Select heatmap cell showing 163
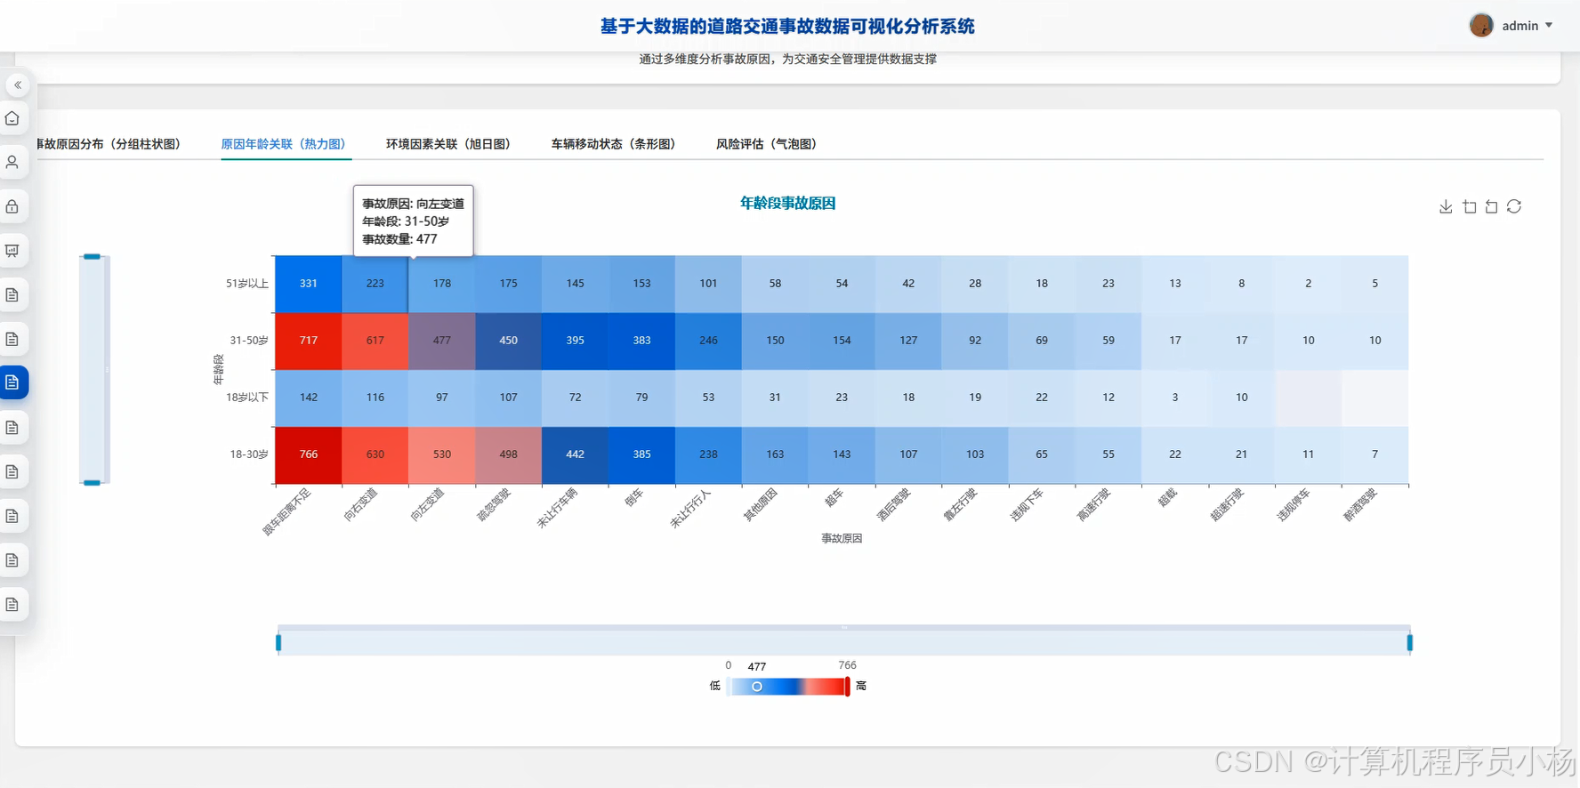Image resolution: width=1580 pixels, height=788 pixels. [775, 454]
